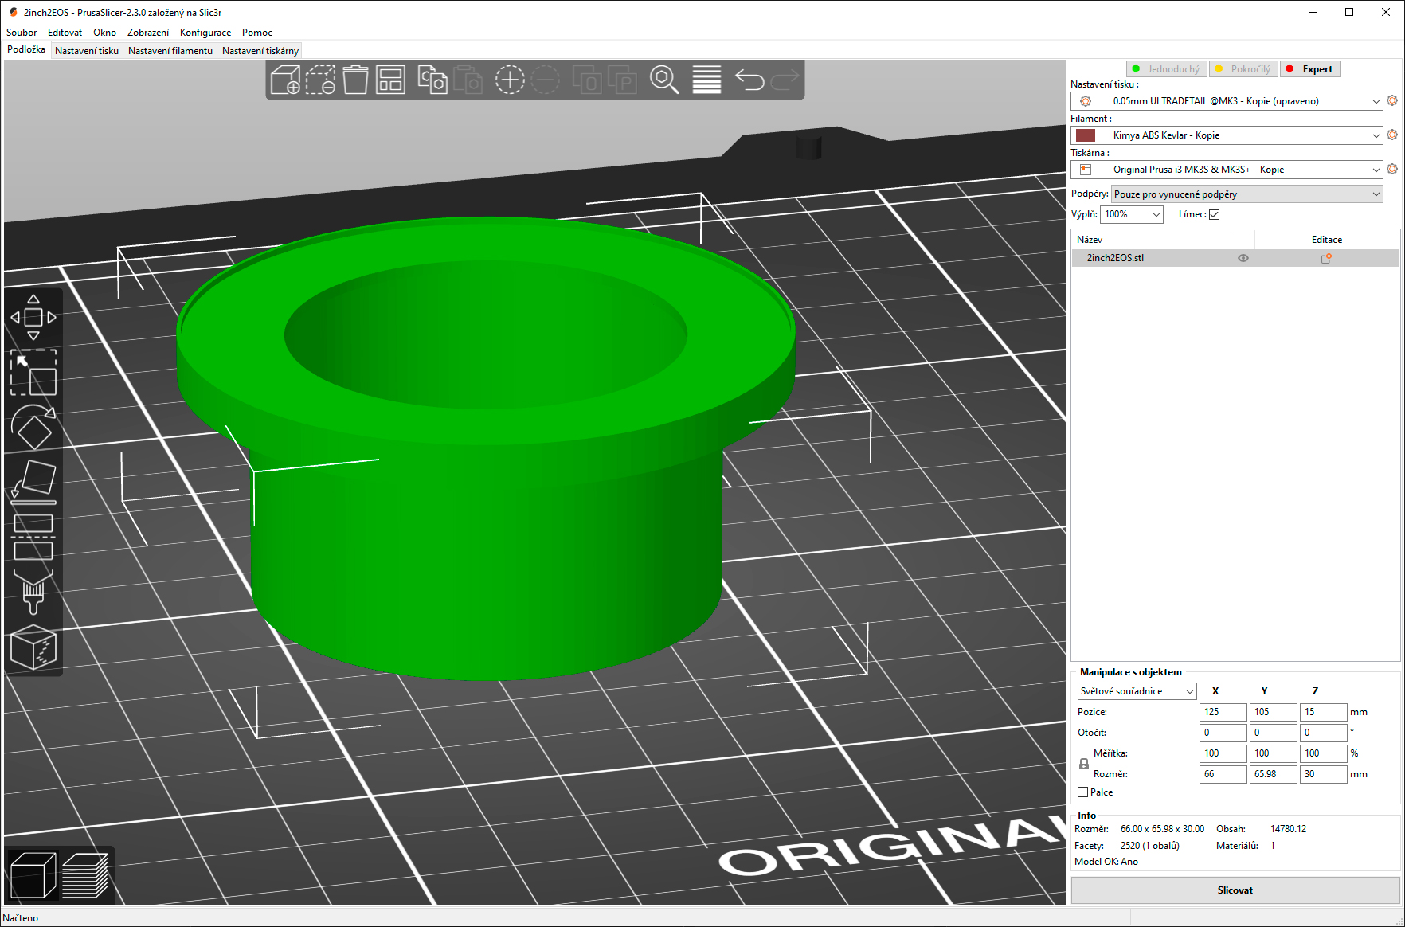Expand the Podpěry supports dropdown
1405x927 pixels.
coord(1246,194)
